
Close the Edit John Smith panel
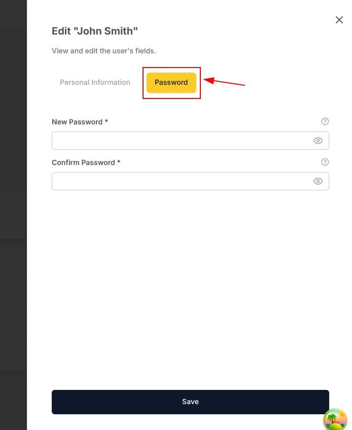coord(339,20)
